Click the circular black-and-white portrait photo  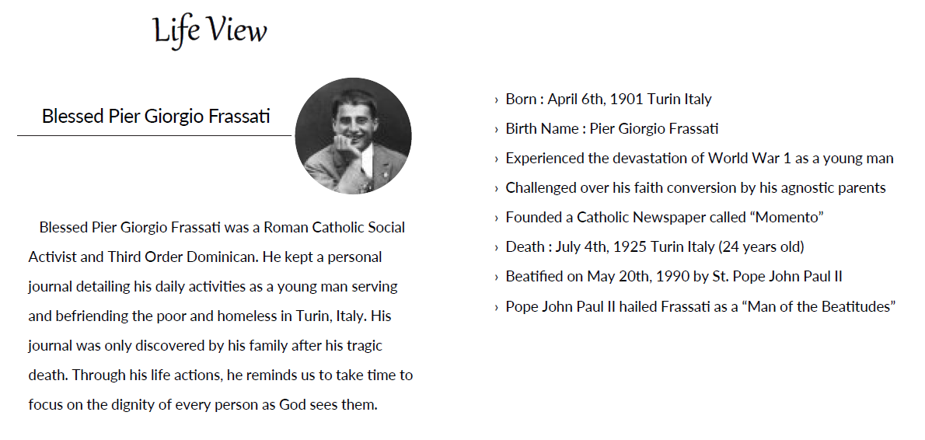(x=354, y=136)
